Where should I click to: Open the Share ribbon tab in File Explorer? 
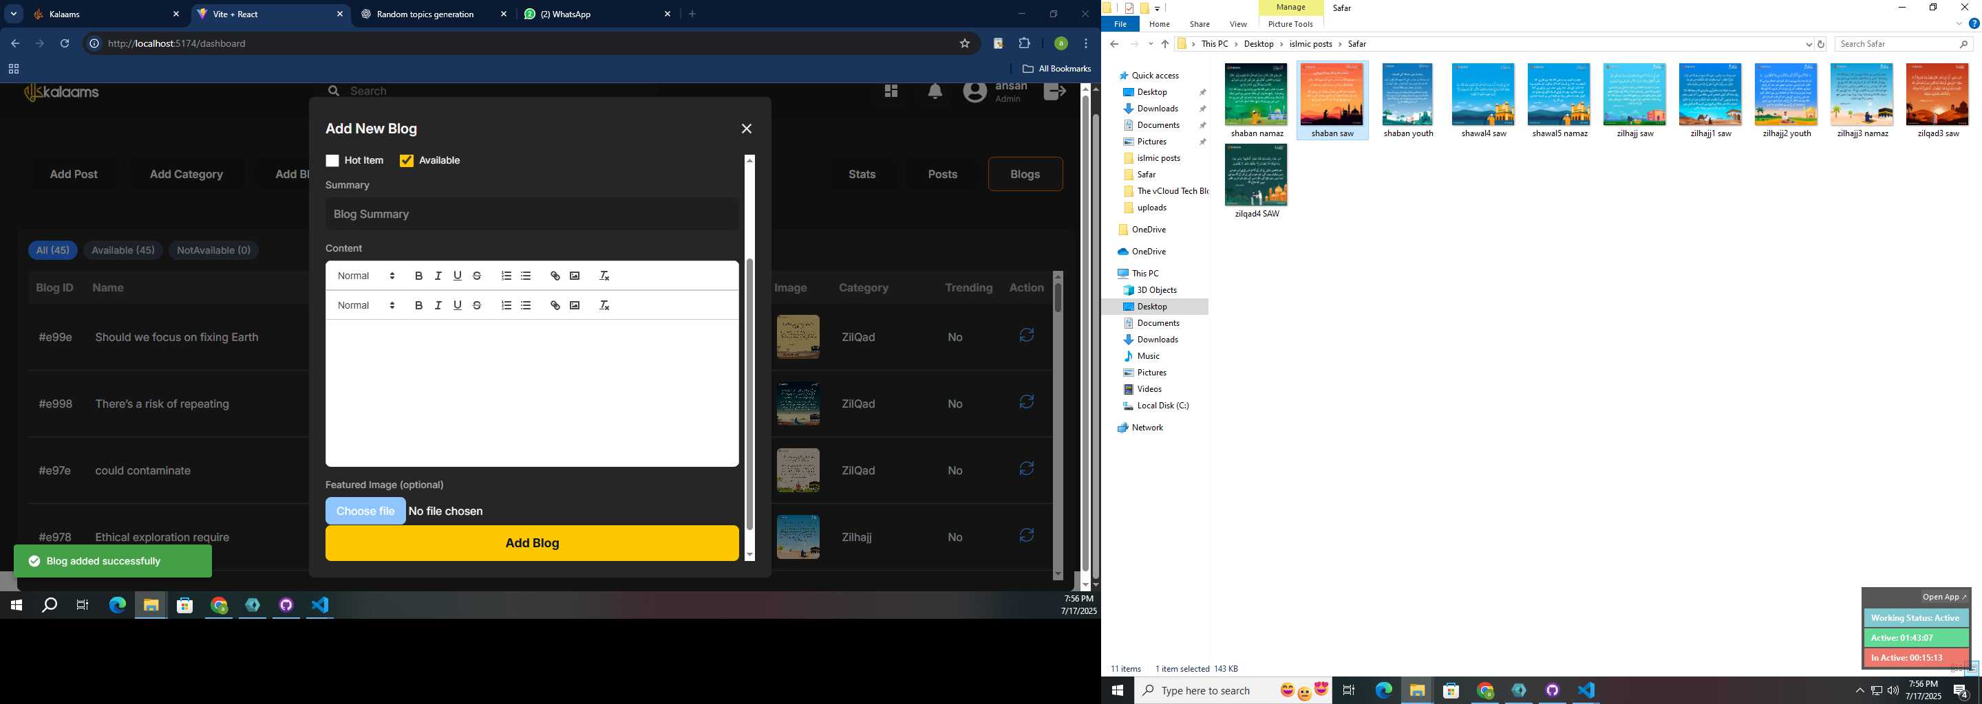(x=1200, y=24)
